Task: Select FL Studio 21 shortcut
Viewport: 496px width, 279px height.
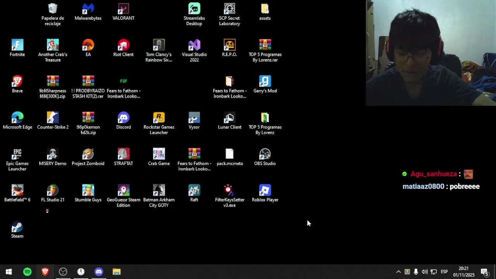Action: coord(53,194)
